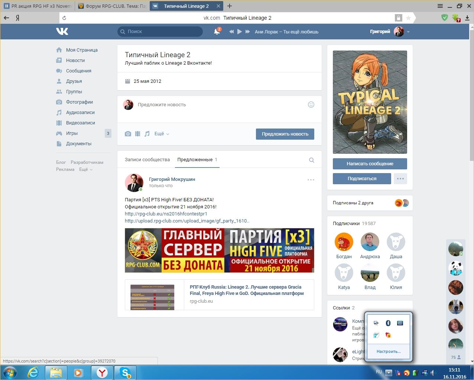Open Skype from the taskbar
Screen dimensions: 474x380
tap(125, 373)
